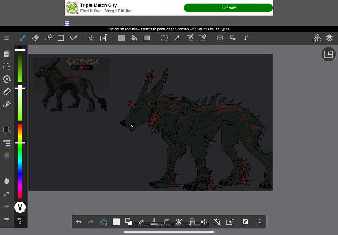Select the comic panel Divide tool

(x=220, y=38)
